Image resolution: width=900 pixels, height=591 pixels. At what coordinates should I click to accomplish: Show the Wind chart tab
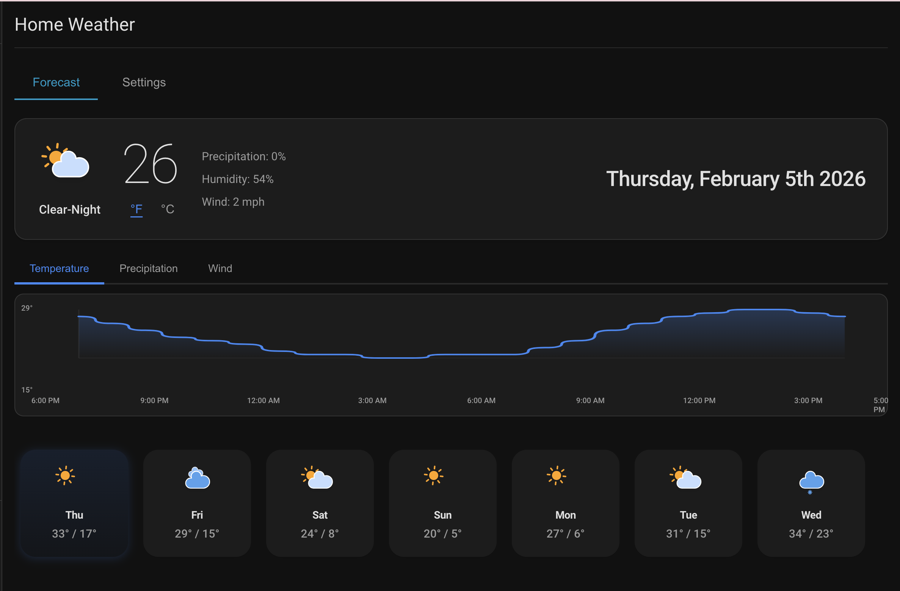(220, 269)
